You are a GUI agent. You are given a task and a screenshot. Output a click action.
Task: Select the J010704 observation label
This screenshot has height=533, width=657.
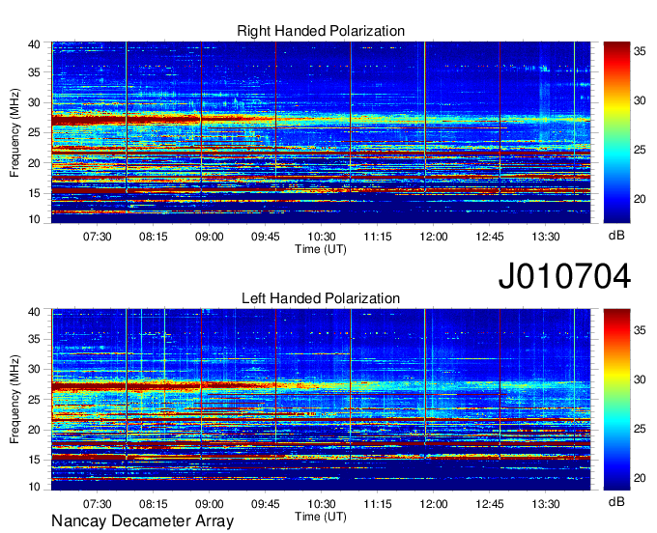point(564,276)
